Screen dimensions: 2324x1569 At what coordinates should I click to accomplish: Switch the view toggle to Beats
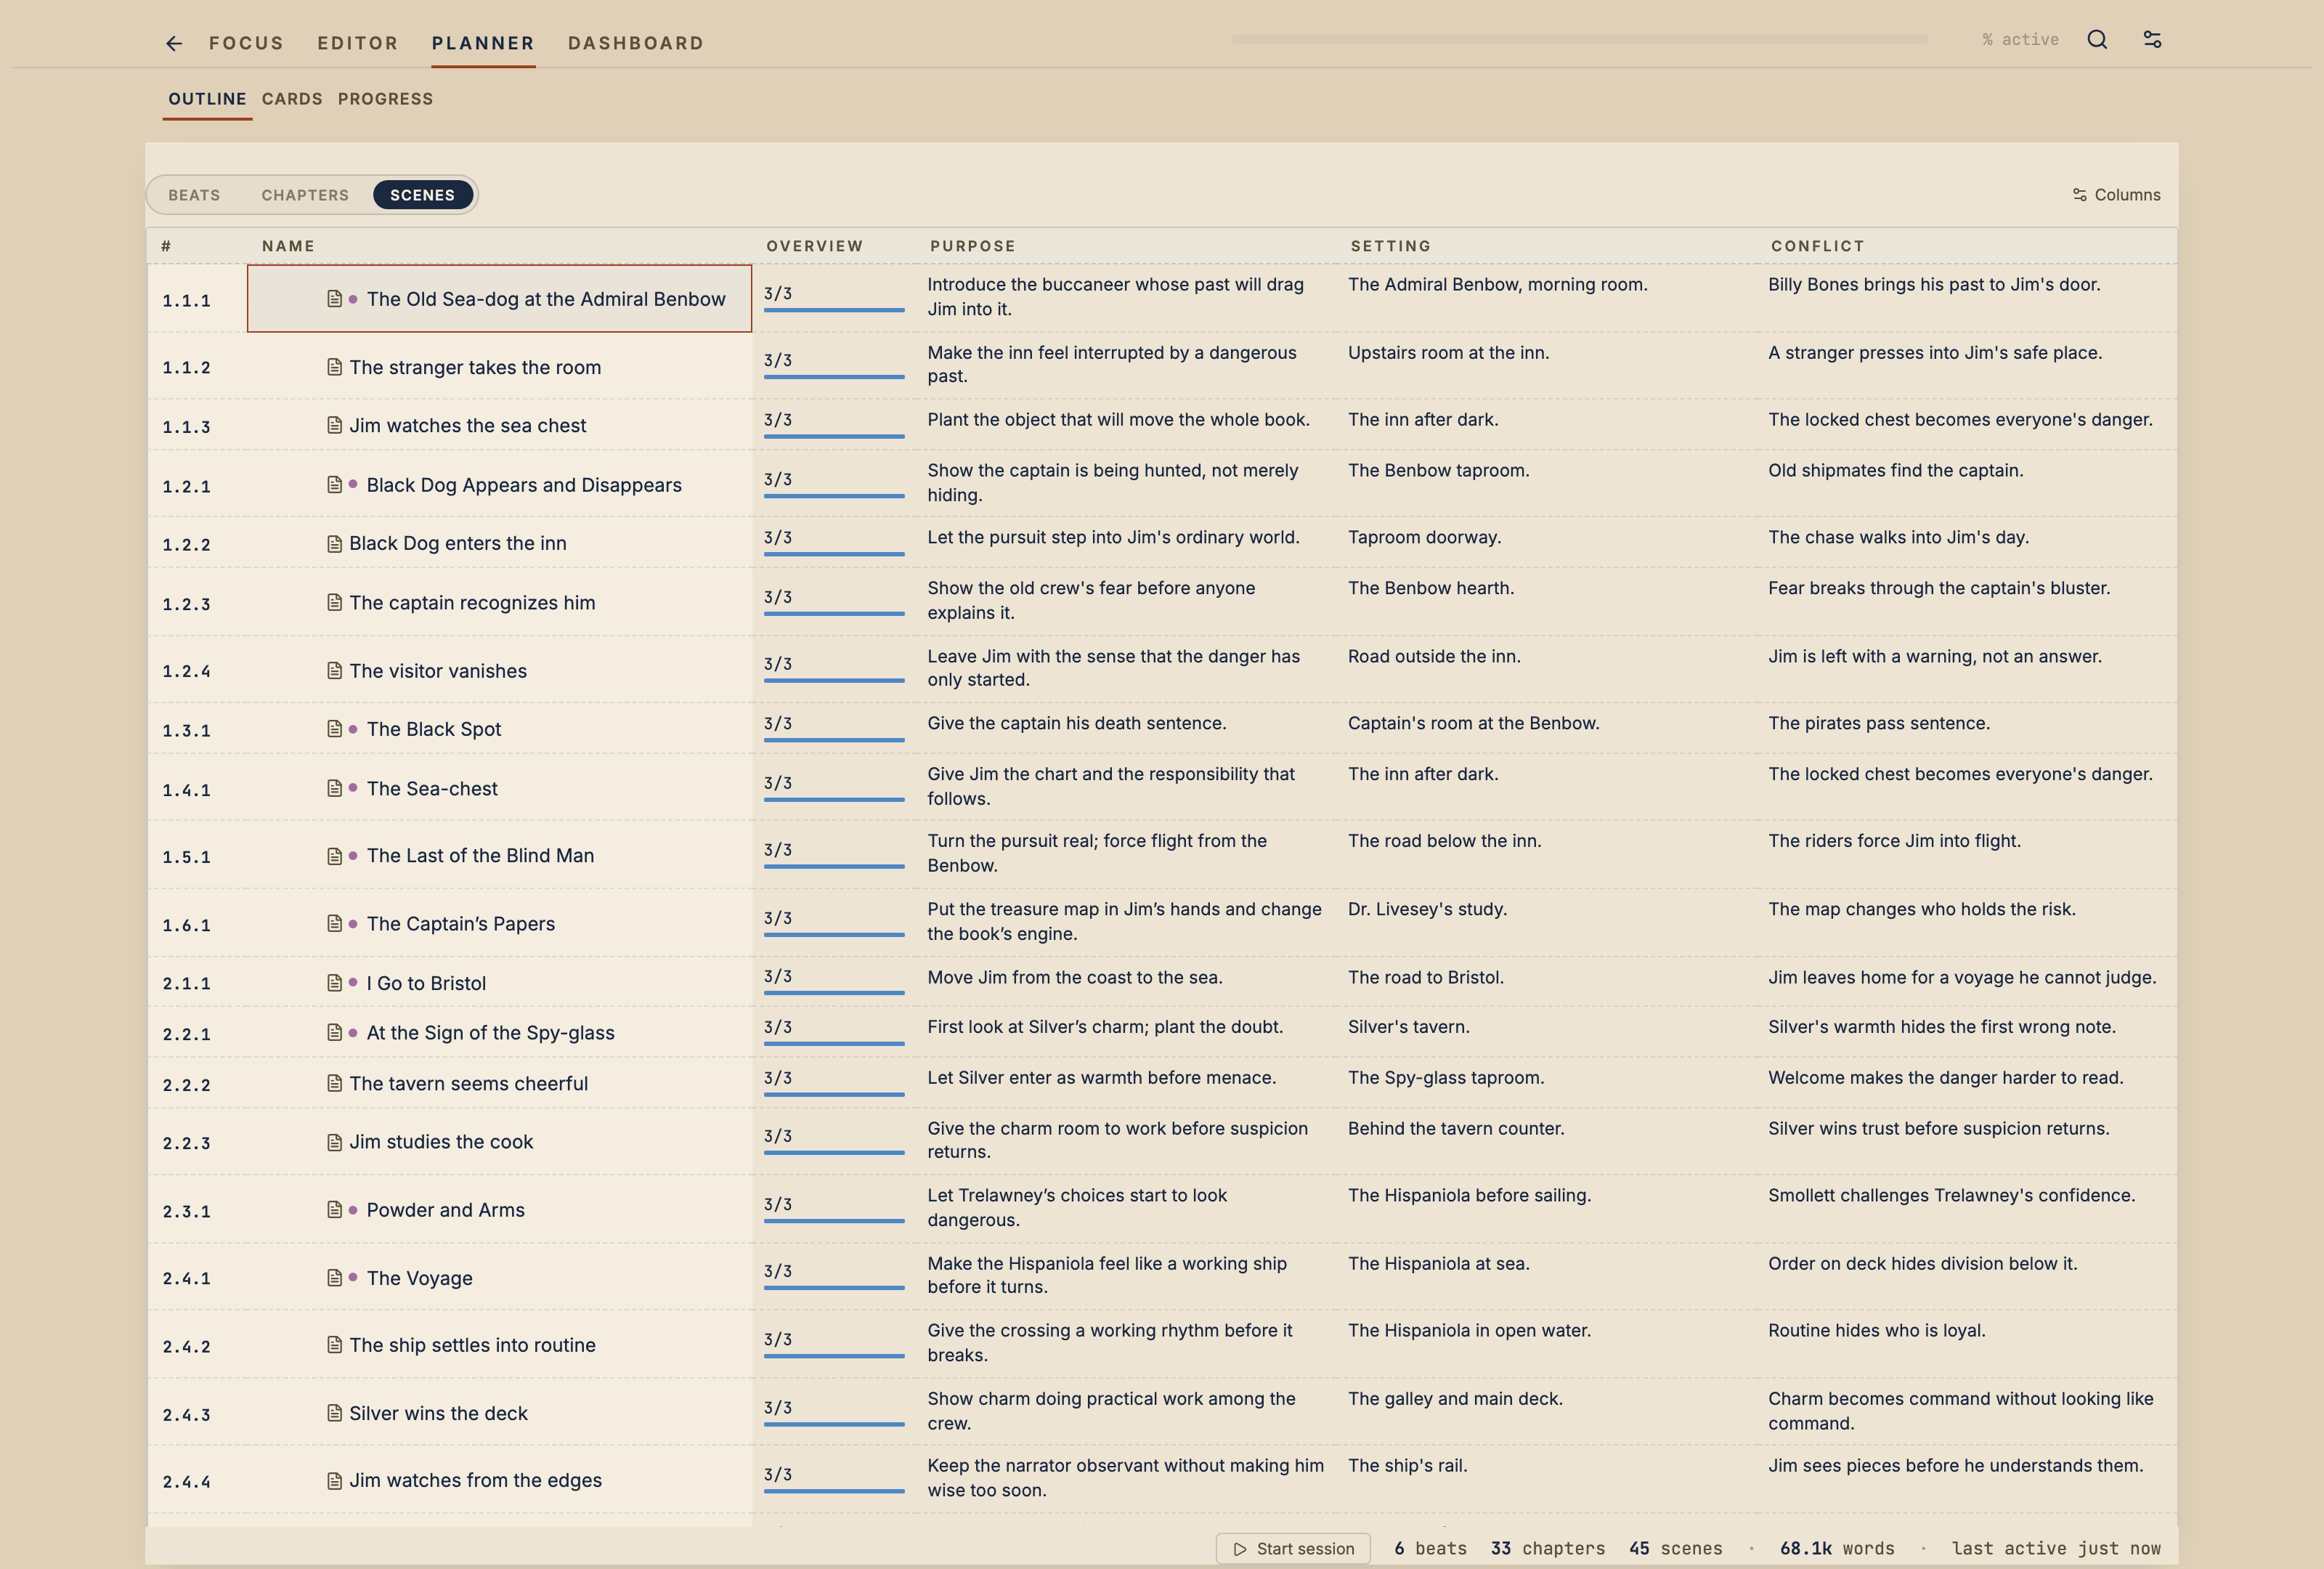[x=194, y=195]
